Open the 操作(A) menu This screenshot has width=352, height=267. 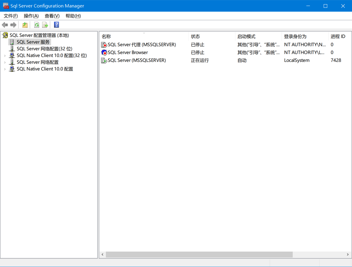[31, 16]
